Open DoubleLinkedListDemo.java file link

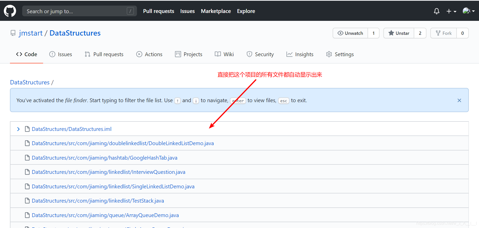point(123,143)
